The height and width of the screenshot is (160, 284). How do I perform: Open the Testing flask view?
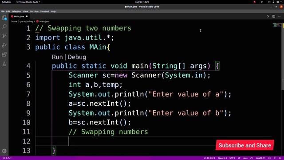pos(4,64)
